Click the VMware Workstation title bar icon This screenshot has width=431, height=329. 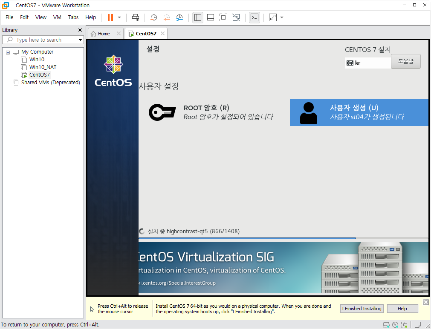tap(6, 5)
